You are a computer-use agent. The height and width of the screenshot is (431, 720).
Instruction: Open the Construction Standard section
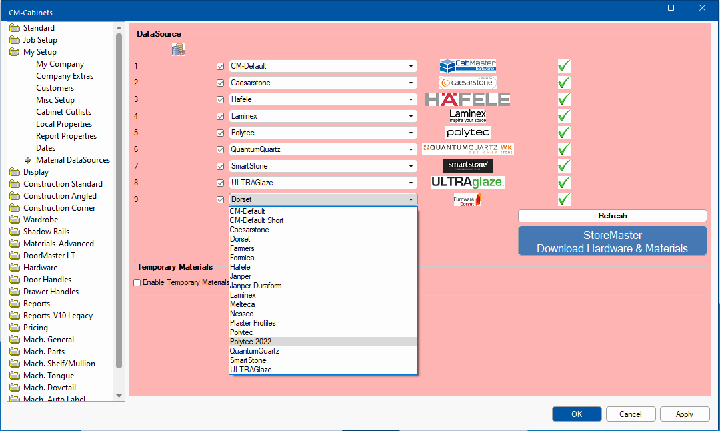point(63,184)
